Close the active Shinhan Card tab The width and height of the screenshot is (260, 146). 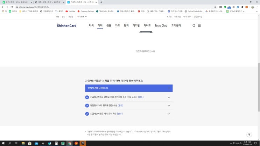coord(96,2)
